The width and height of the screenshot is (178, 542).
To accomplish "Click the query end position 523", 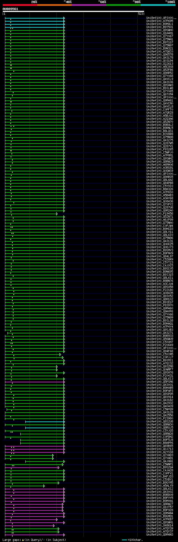I will tap(140, 14).
